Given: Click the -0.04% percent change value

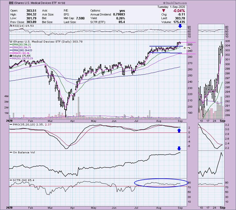Looking at the screenshot, I should coord(179,11).
